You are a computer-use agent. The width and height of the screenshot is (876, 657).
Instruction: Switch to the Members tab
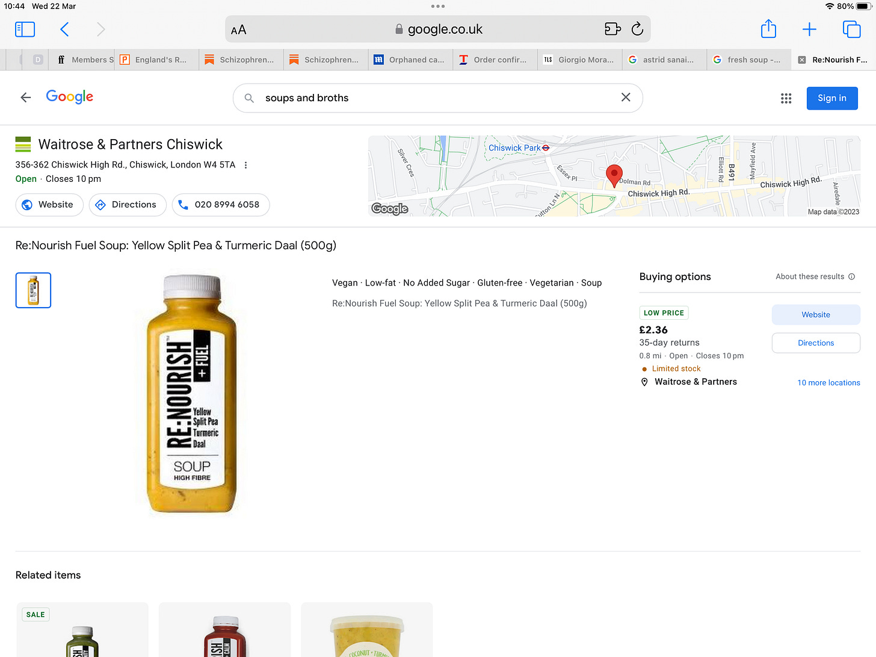tap(81, 60)
